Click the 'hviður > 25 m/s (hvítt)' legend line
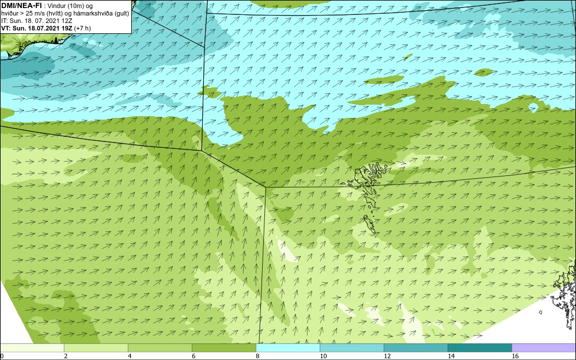Screen dimensions: 576x360 (x=65, y=14)
